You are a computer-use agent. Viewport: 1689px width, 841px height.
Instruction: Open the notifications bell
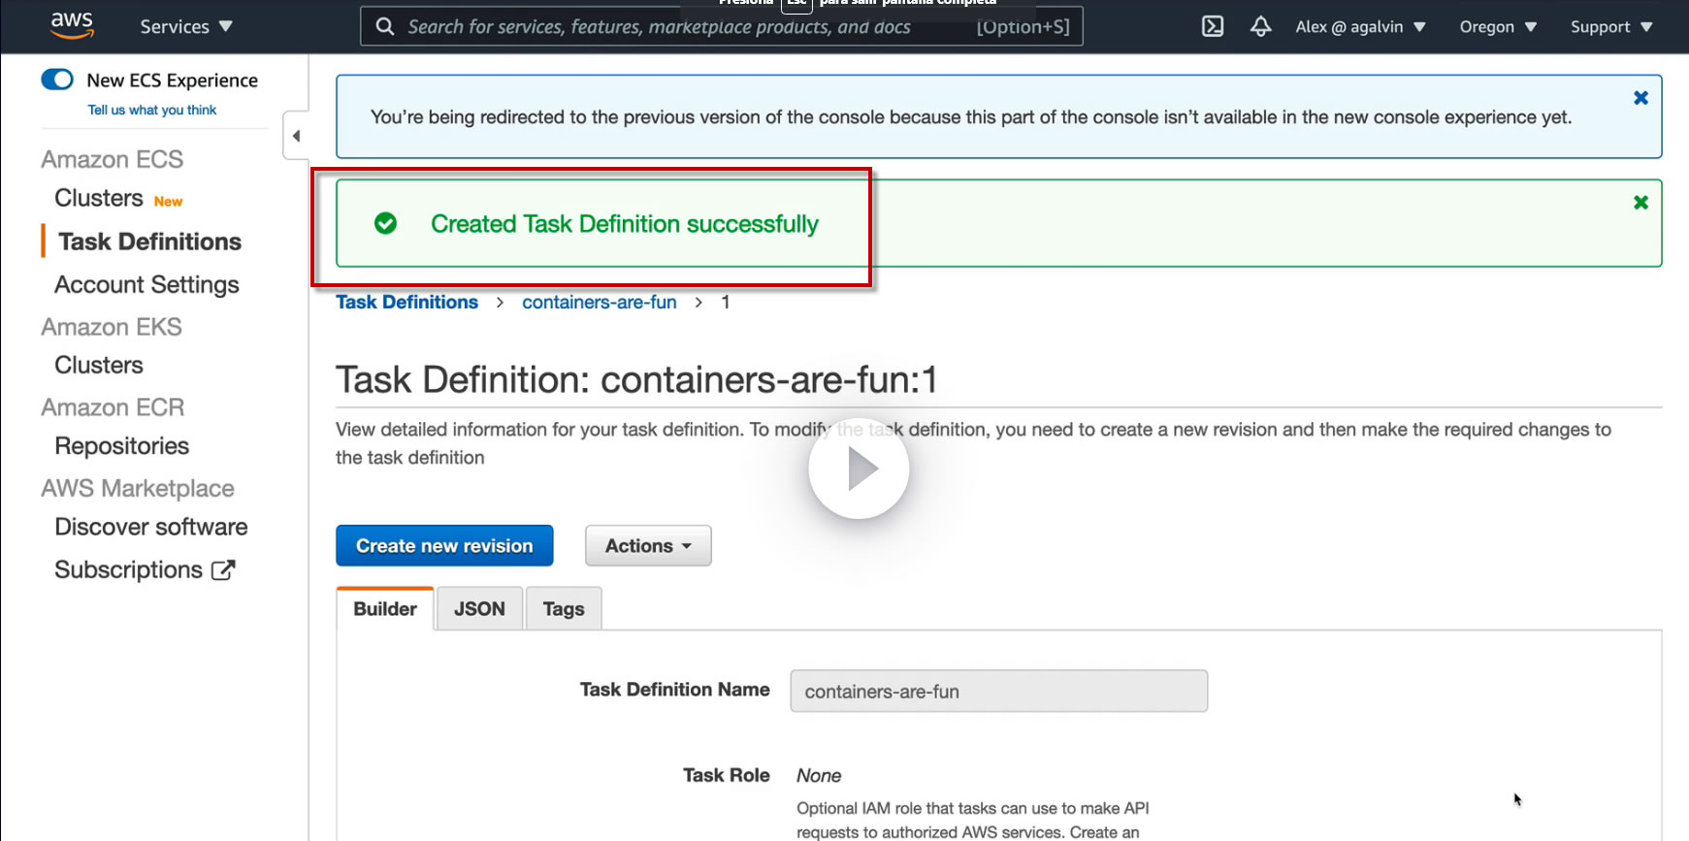1260,26
